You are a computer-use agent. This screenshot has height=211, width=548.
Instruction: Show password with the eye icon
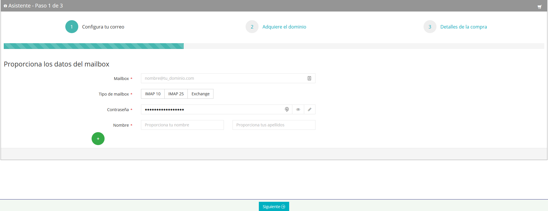tap(298, 109)
